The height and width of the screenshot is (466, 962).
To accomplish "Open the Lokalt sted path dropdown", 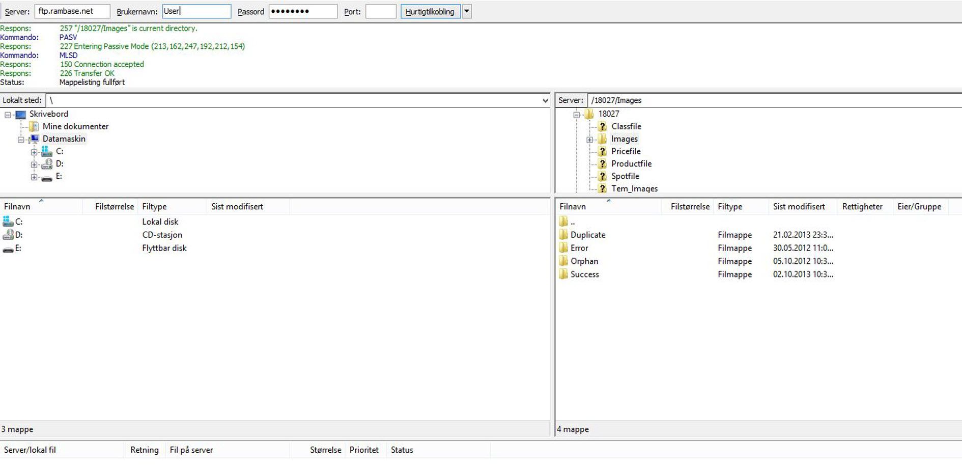I will pyautogui.click(x=546, y=101).
